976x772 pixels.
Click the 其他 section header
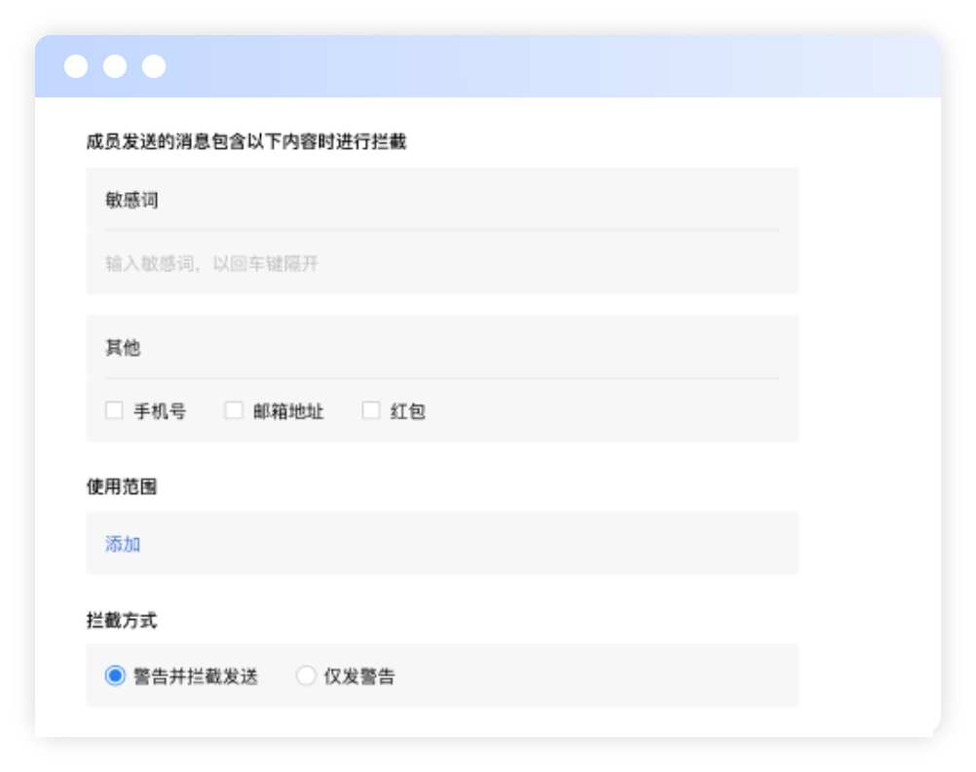point(123,347)
